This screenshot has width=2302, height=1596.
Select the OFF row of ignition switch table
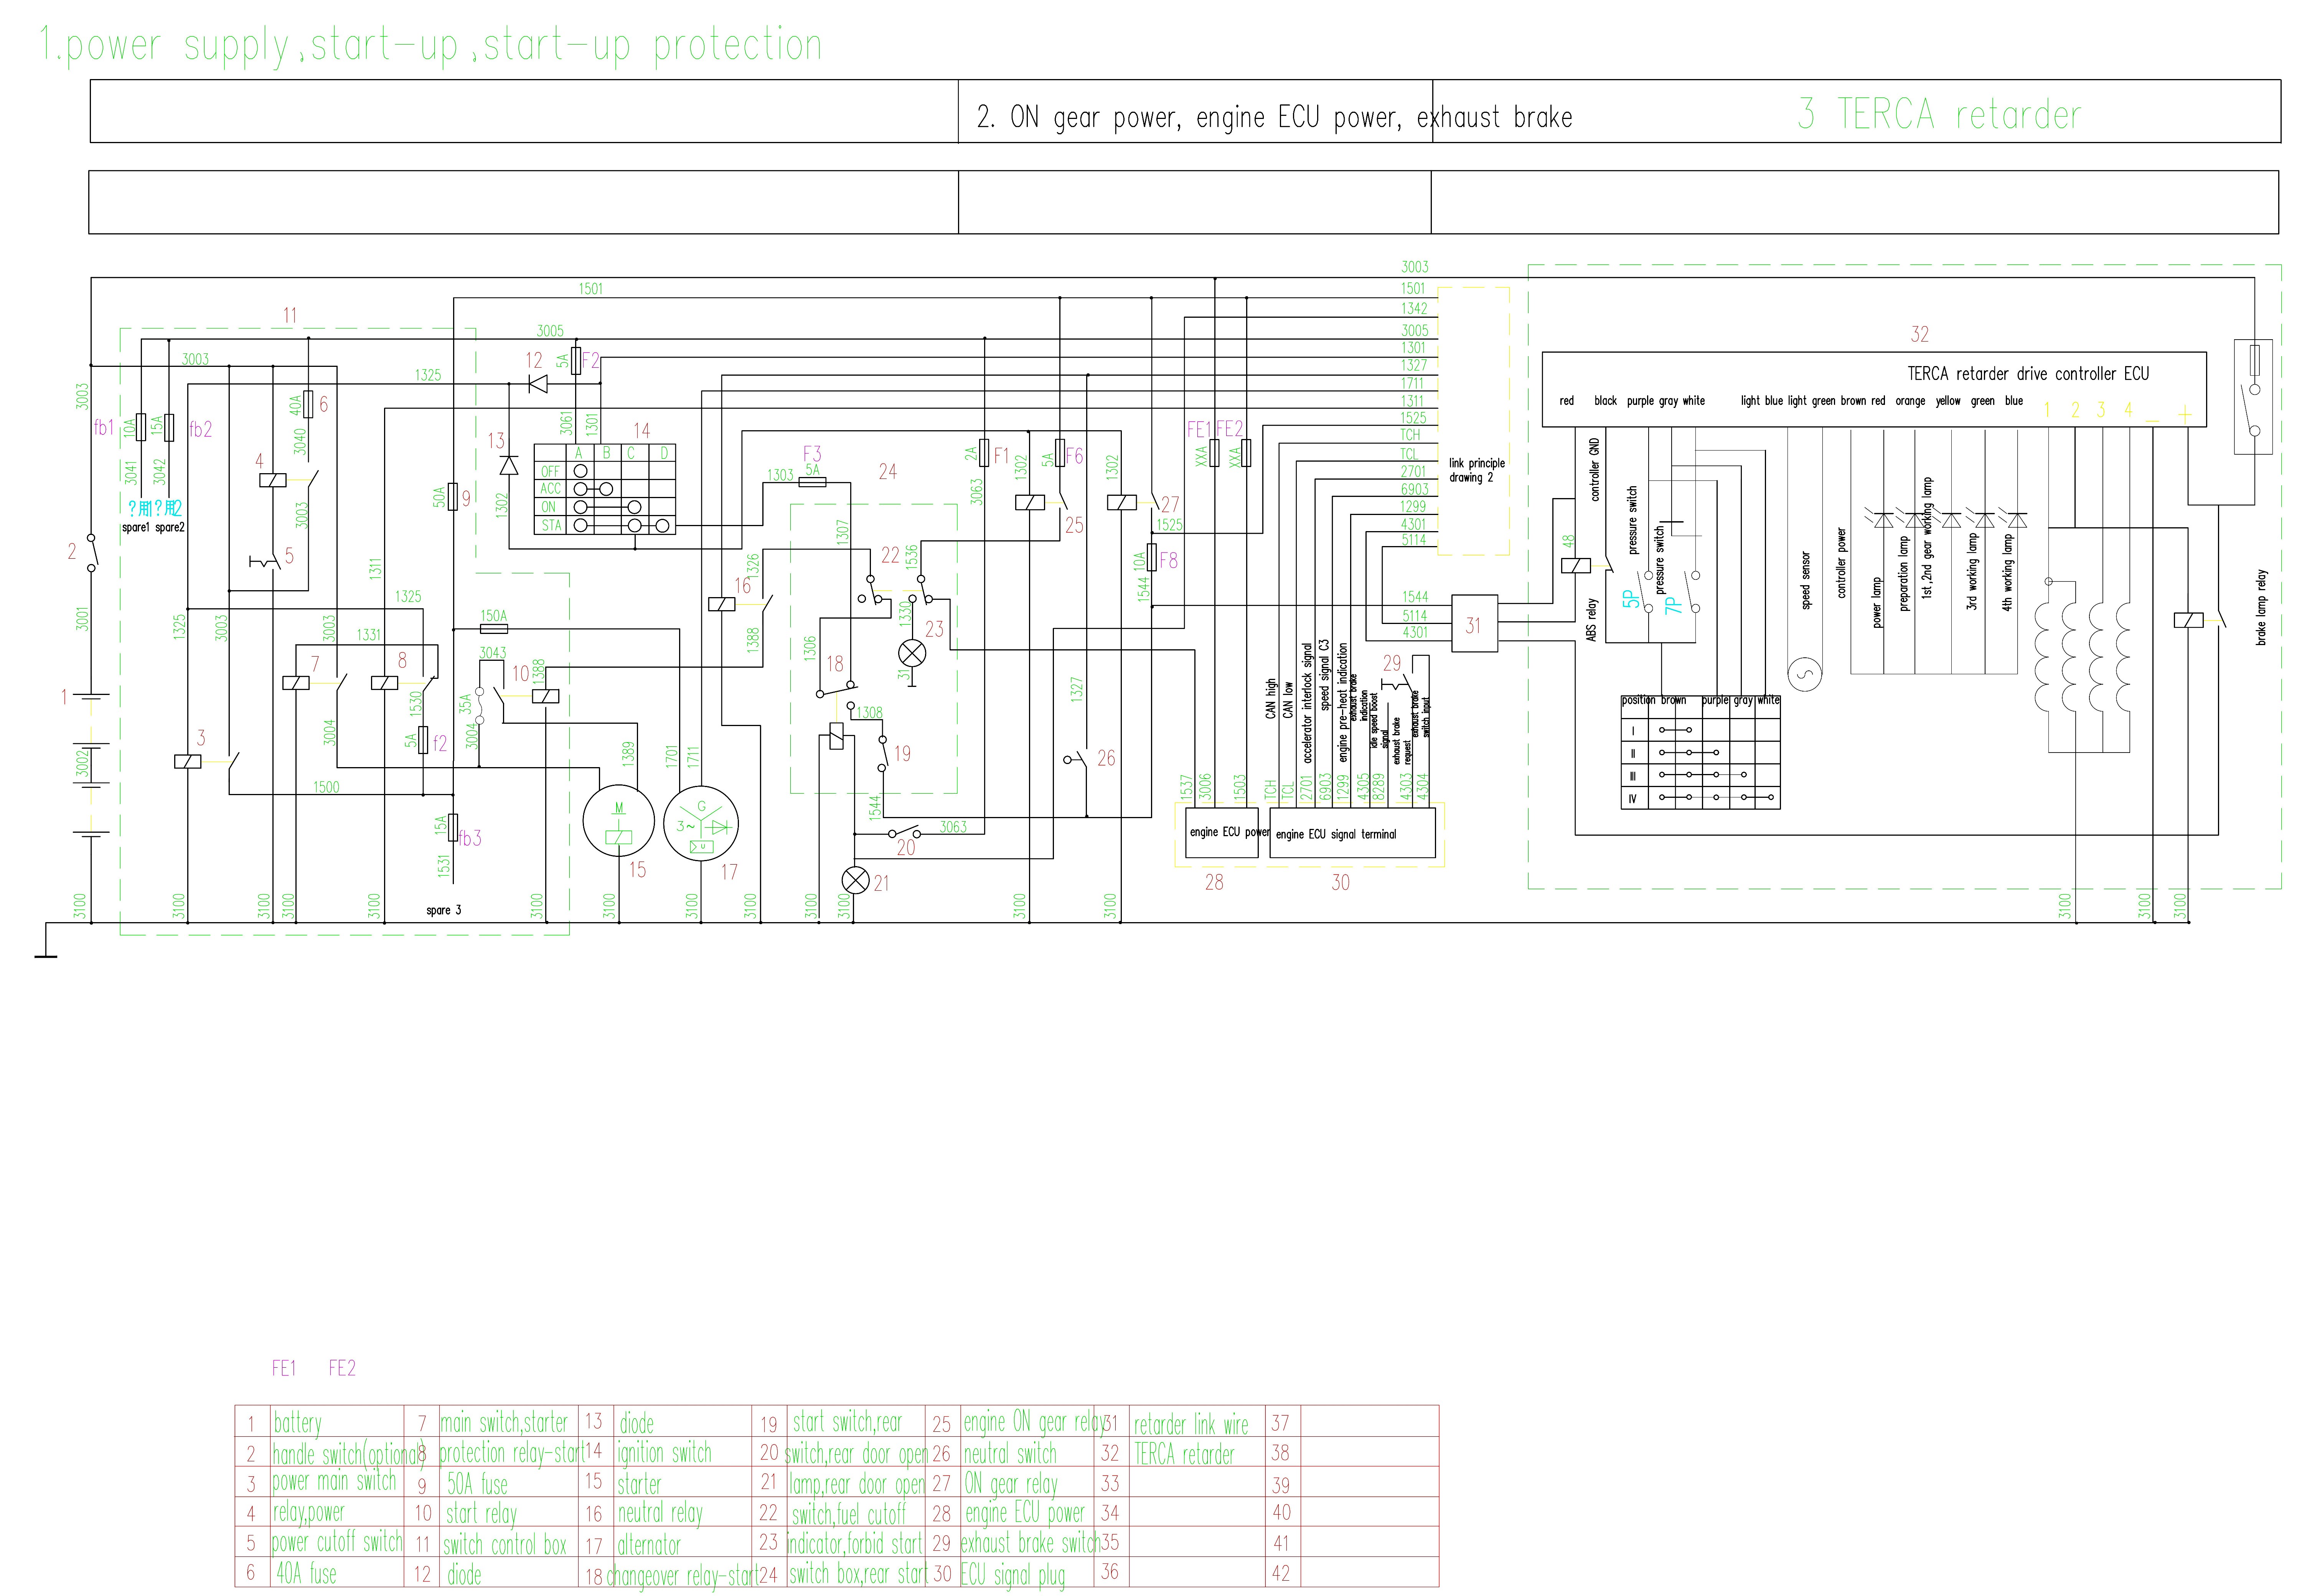(x=605, y=471)
